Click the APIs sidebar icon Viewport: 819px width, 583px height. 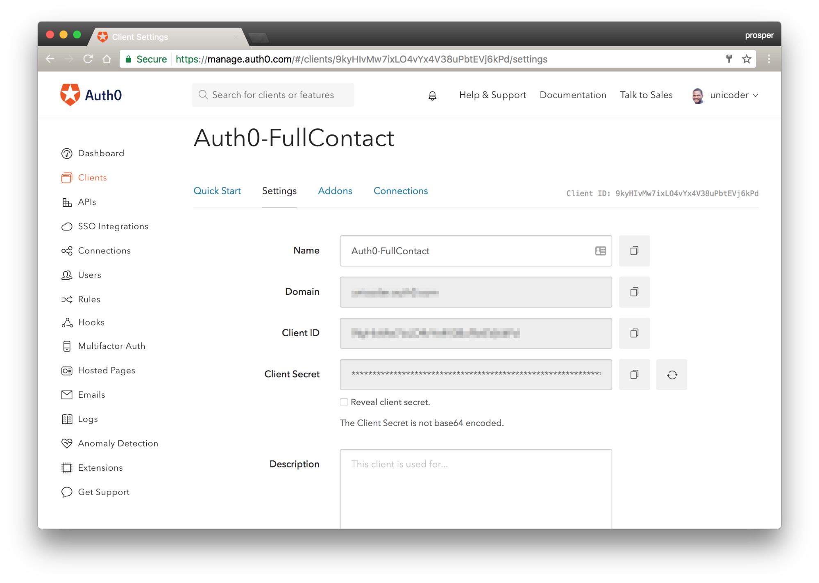point(67,201)
